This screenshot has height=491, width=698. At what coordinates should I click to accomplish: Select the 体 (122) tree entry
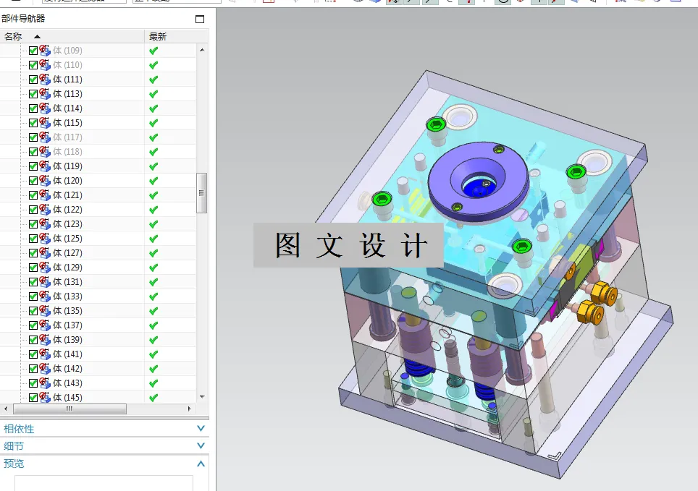65,209
